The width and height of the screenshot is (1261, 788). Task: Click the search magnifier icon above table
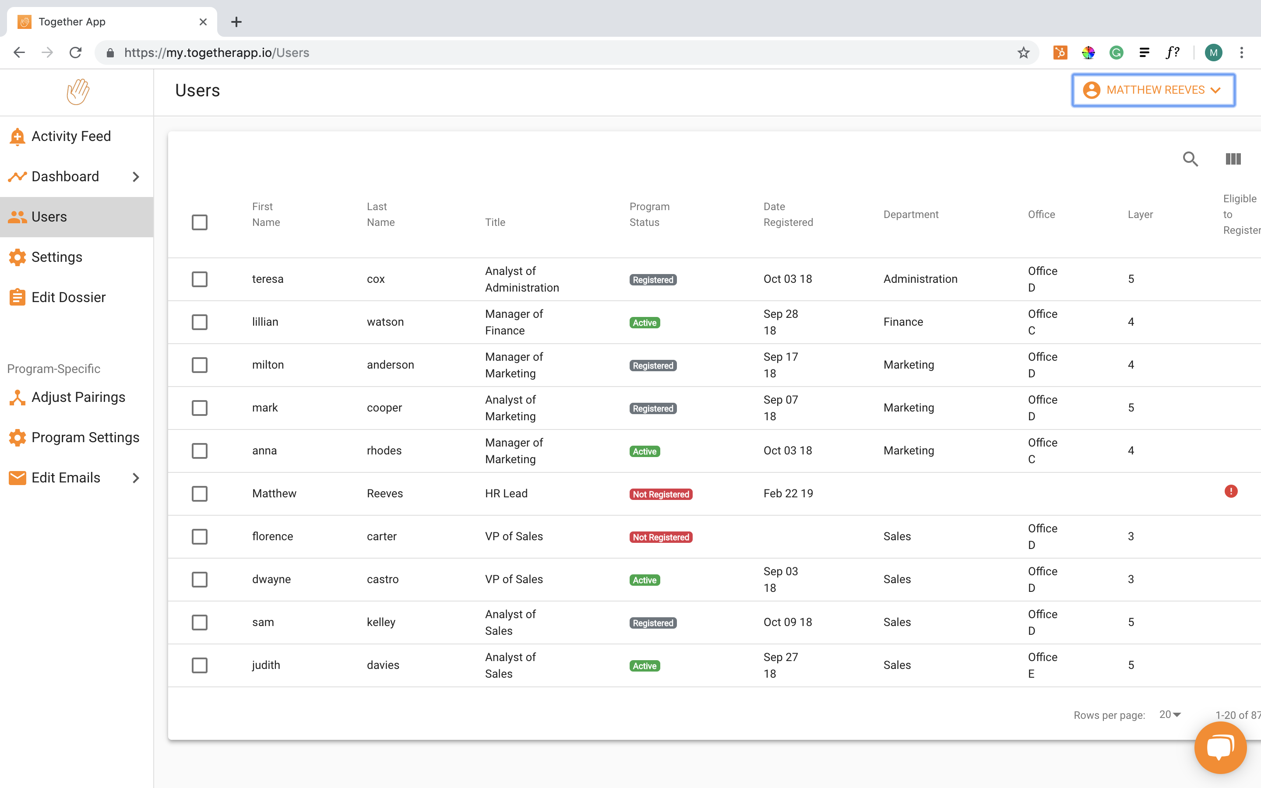[x=1190, y=159]
